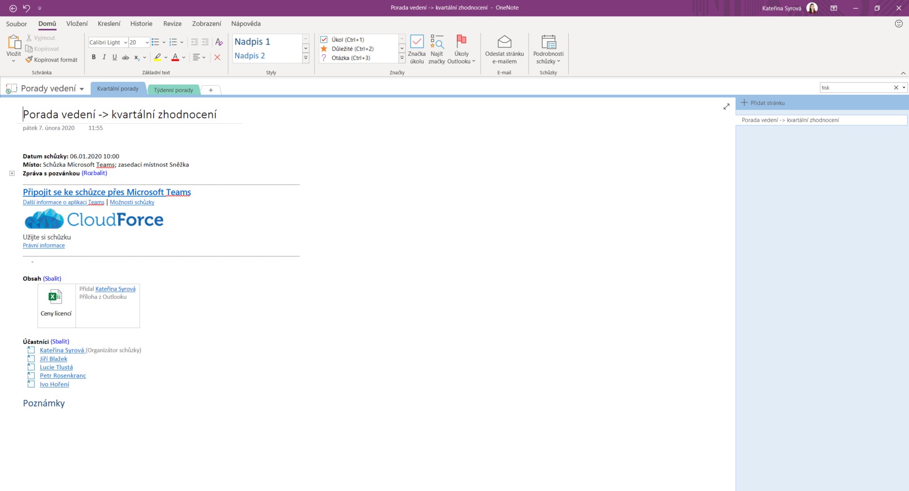Screen dimensions: 909x491
Task: Open Podrobnosti schůzky menu
Action: [548, 49]
